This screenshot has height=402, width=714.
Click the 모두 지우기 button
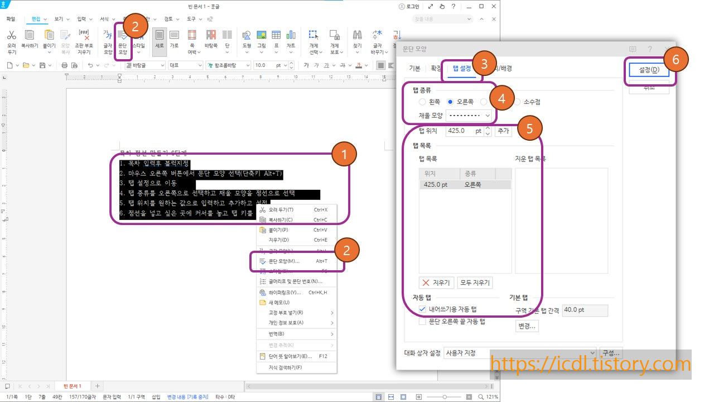pos(475,283)
